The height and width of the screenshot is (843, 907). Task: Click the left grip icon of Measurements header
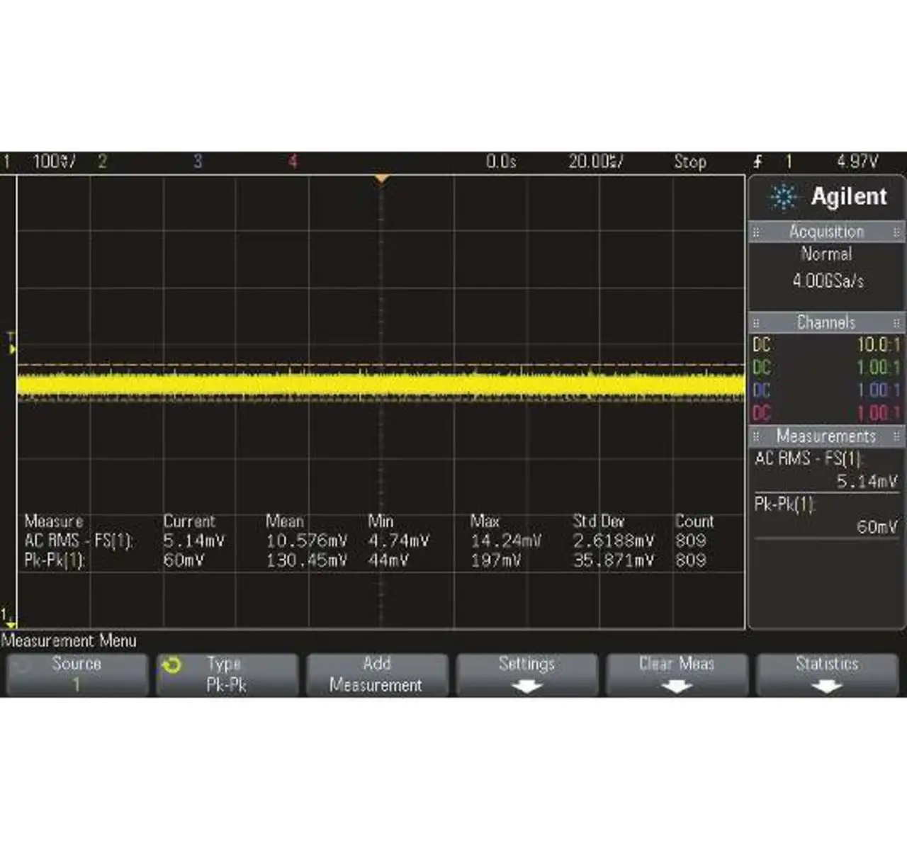point(756,436)
